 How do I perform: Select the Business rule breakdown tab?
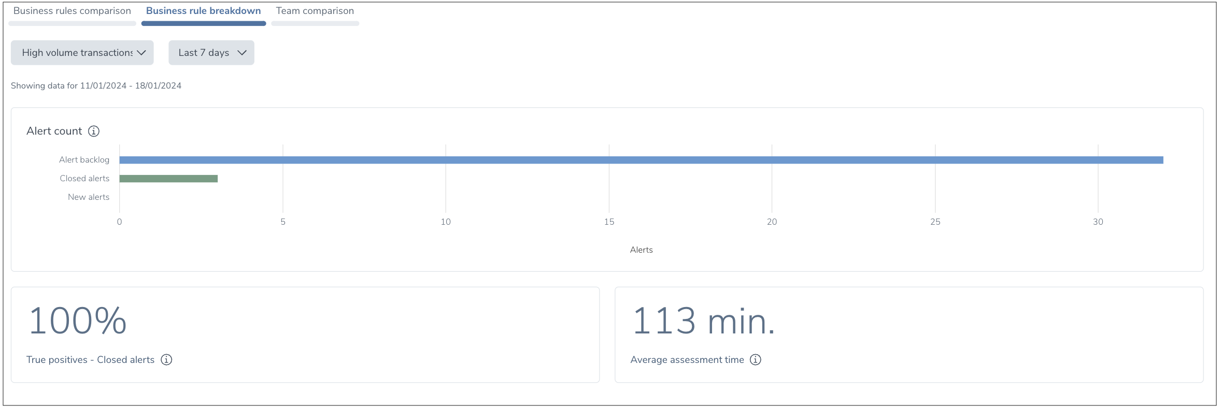pyautogui.click(x=203, y=11)
